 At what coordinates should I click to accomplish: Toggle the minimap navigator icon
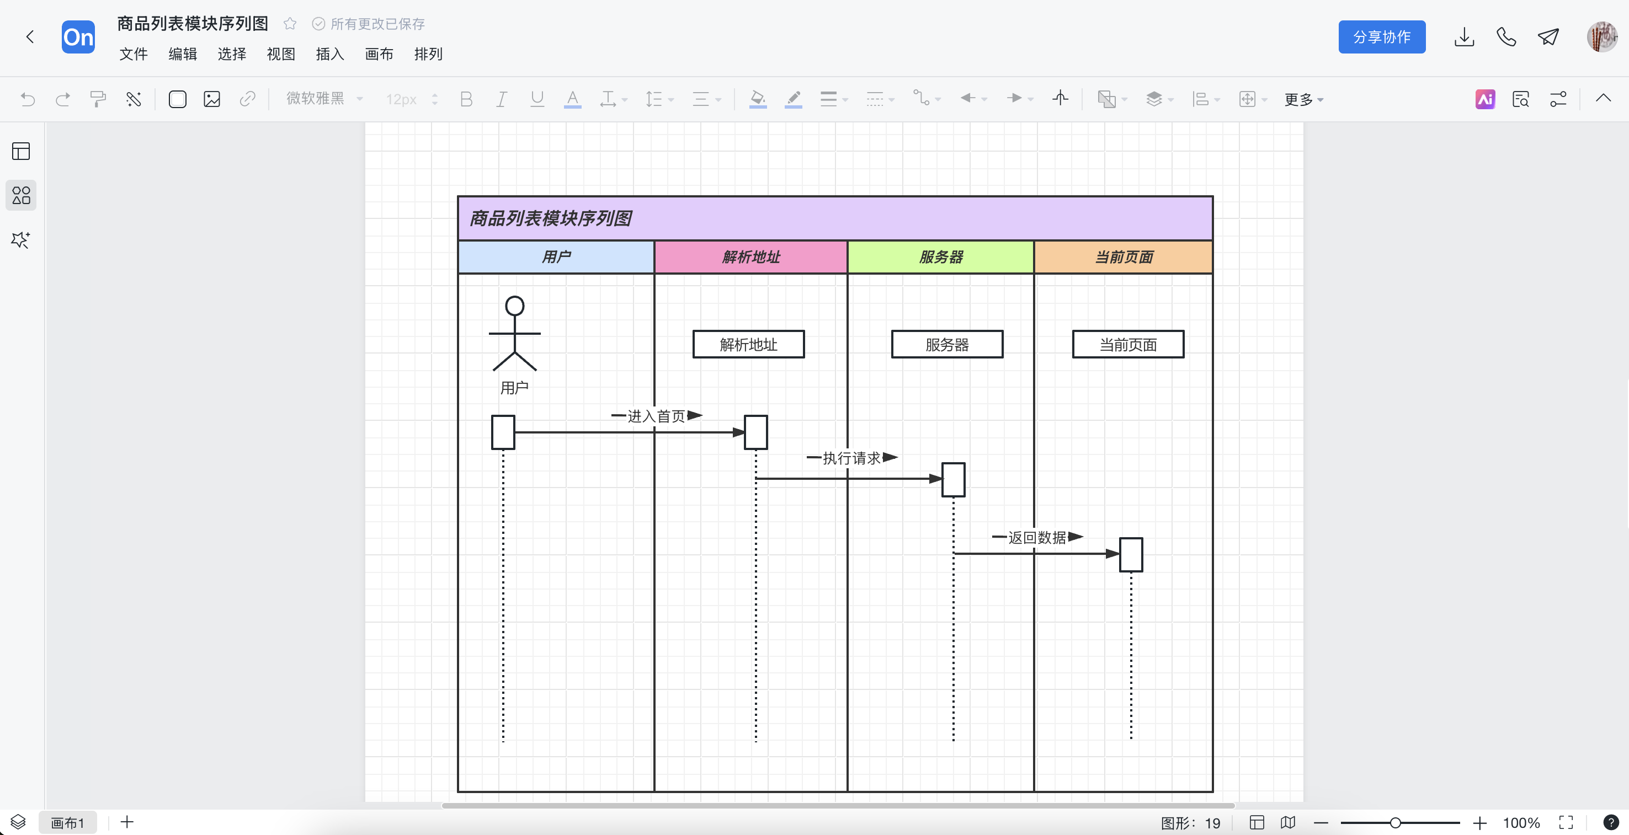click(x=1288, y=822)
